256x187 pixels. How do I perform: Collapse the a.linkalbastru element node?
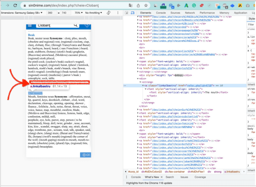[x=143, y=85]
